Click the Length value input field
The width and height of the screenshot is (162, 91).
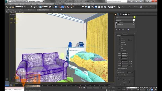click(124, 53)
